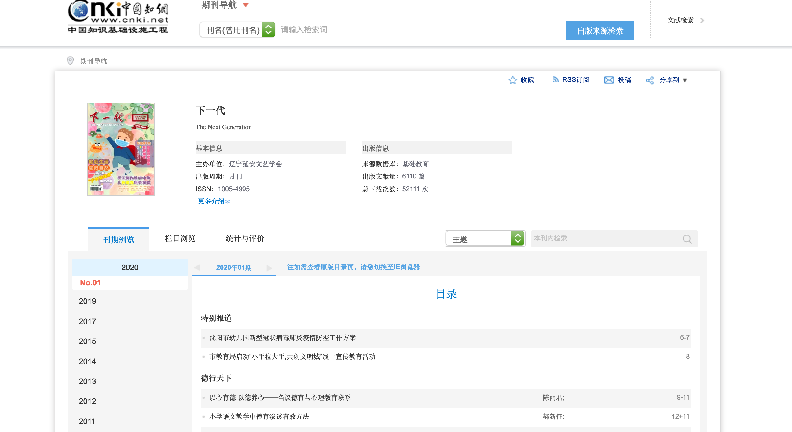Expand the 期刊导航 header dropdown arrow
The image size is (792, 432).
click(246, 5)
